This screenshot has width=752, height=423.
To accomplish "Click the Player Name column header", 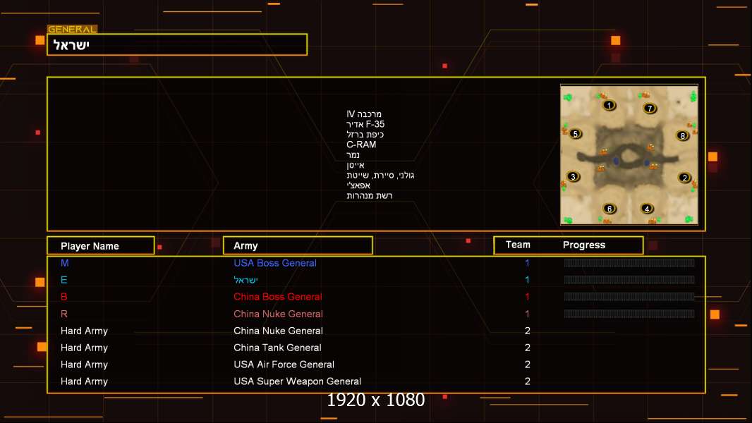I will tap(101, 246).
